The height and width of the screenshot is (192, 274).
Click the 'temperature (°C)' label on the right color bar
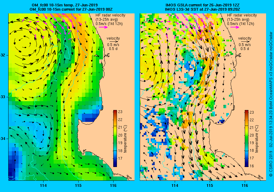257,139
